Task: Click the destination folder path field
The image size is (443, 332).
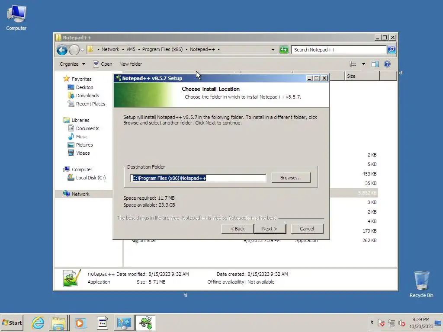Action: pyautogui.click(x=198, y=178)
